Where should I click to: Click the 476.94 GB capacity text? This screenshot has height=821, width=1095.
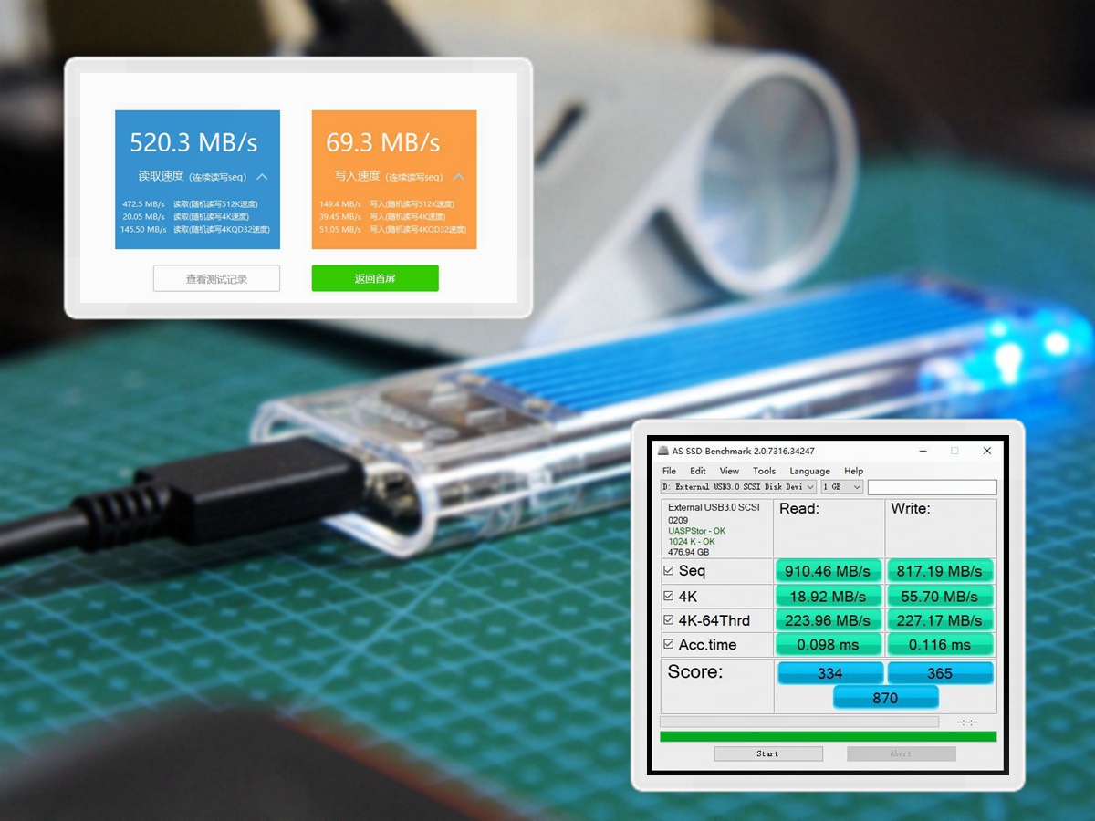[x=690, y=553]
